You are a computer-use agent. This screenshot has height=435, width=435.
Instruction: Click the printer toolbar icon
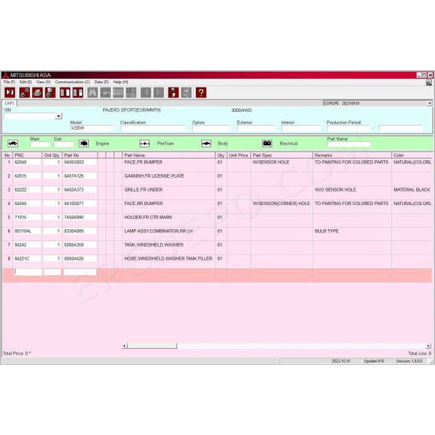tap(37, 93)
